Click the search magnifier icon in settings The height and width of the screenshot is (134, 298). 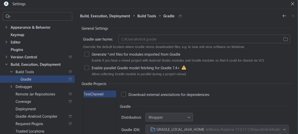pos(8,16)
